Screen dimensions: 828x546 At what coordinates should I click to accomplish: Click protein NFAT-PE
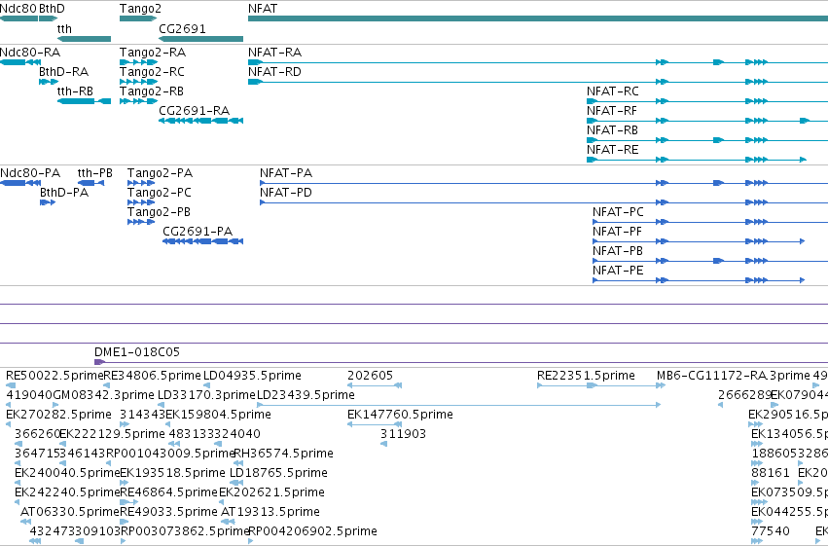[x=618, y=272]
